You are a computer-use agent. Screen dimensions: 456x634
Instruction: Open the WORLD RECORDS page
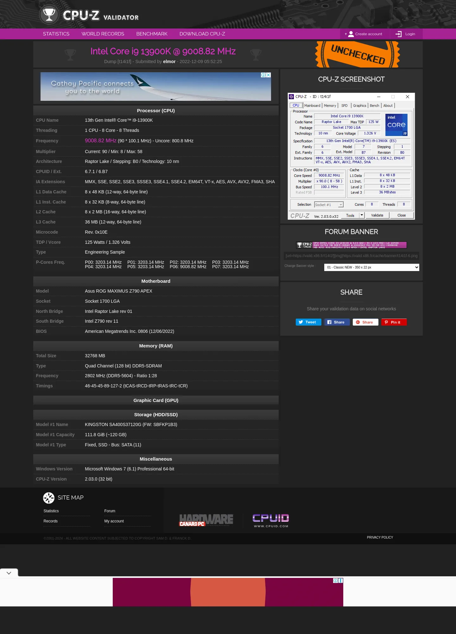point(103,34)
